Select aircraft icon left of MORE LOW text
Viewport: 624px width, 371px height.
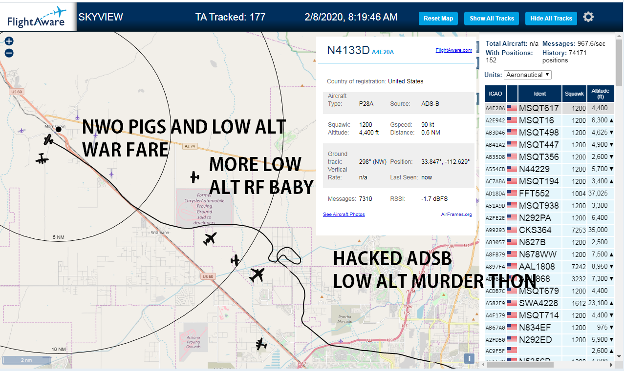tap(195, 177)
